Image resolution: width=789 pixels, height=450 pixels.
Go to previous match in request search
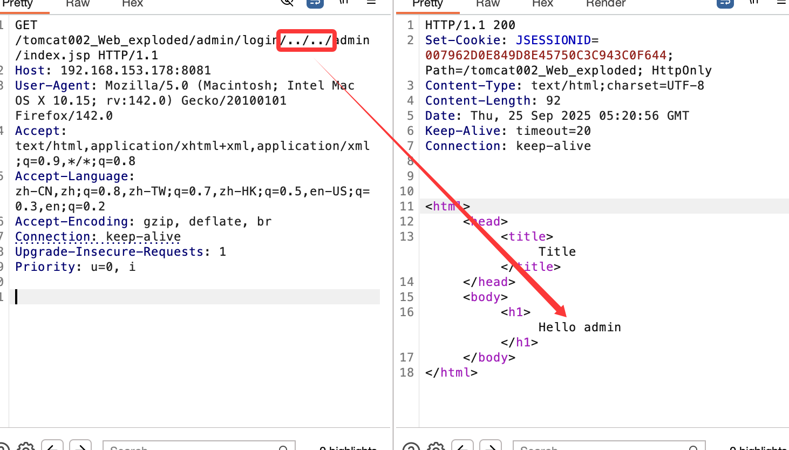pos(52,447)
